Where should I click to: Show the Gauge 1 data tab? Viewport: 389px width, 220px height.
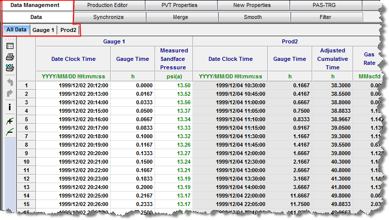(x=43, y=30)
